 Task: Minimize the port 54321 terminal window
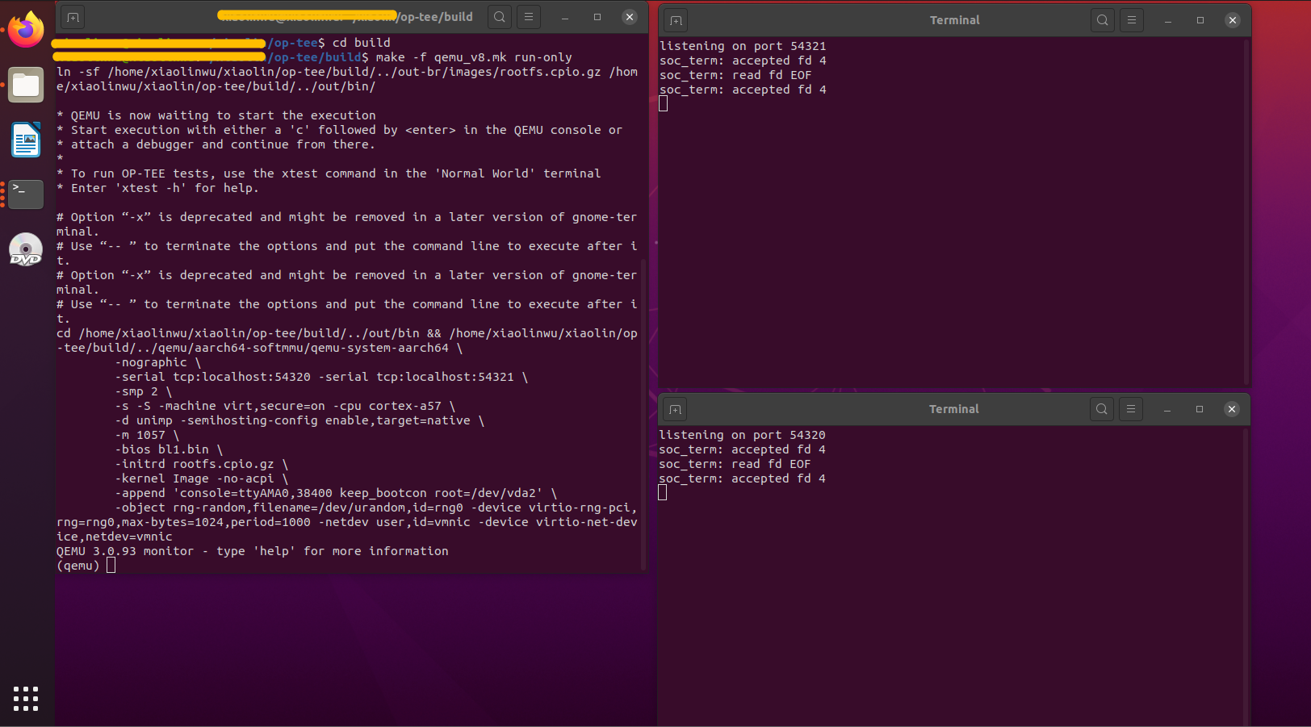[1168, 20]
